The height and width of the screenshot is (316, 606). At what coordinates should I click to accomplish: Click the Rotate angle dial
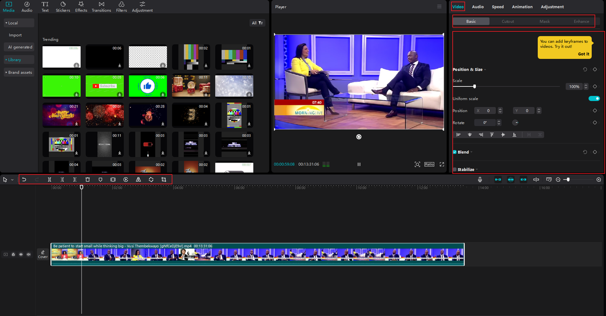(x=516, y=123)
